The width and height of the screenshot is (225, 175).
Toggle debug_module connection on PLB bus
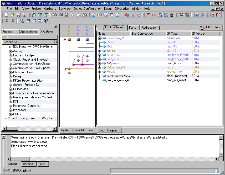click(x=69, y=69)
